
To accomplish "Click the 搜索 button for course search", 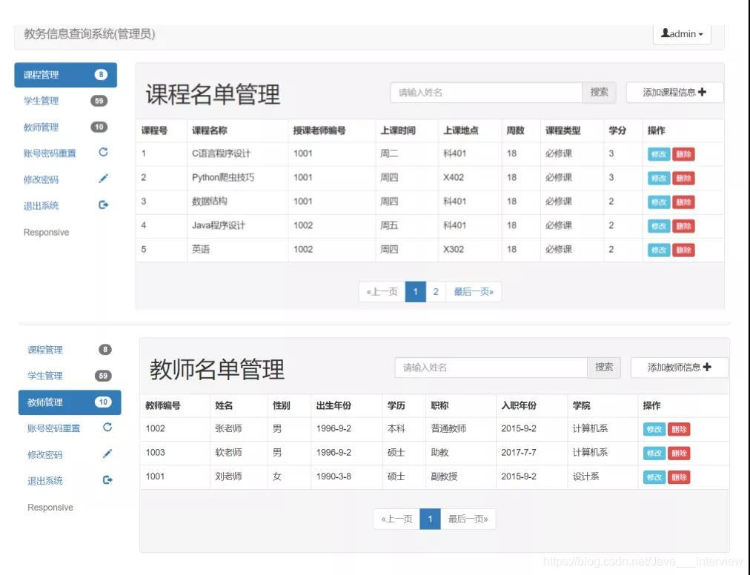I will (x=599, y=92).
